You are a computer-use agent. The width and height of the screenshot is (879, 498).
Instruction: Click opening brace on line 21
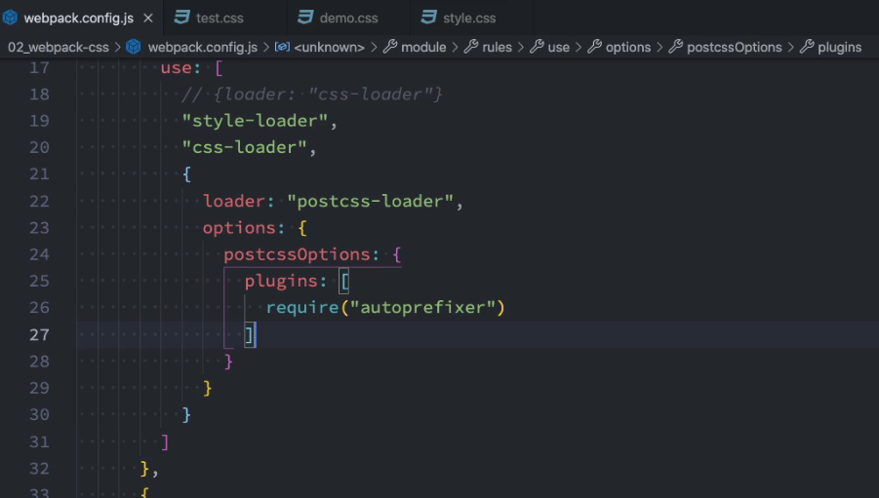click(x=186, y=174)
